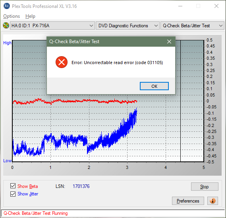The height and width of the screenshot is (218, 226).
Task: Click the red error icon in dialog
Action: click(62, 62)
